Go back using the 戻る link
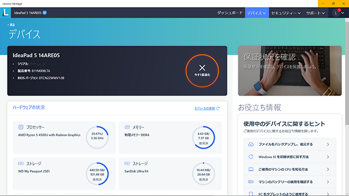The width and height of the screenshot is (349, 196). click(11, 24)
